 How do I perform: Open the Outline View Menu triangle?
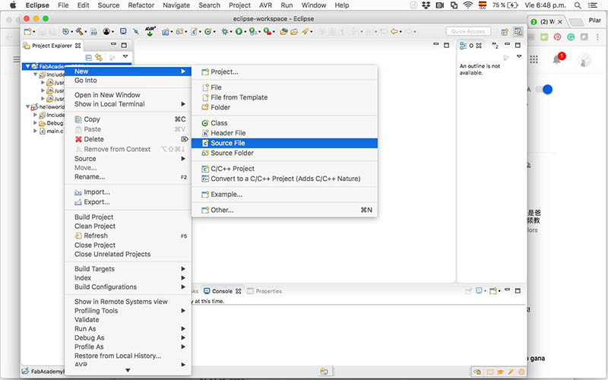point(519,56)
